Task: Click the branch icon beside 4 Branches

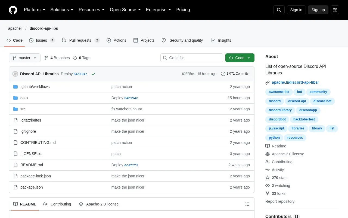Action: [46, 58]
